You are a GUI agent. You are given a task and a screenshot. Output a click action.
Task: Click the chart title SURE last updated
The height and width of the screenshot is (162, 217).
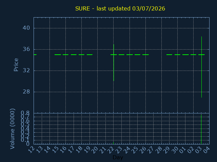point(120,8)
